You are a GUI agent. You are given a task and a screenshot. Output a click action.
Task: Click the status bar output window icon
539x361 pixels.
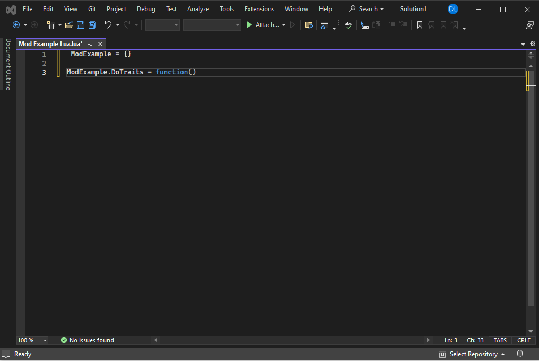(x=6, y=354)
